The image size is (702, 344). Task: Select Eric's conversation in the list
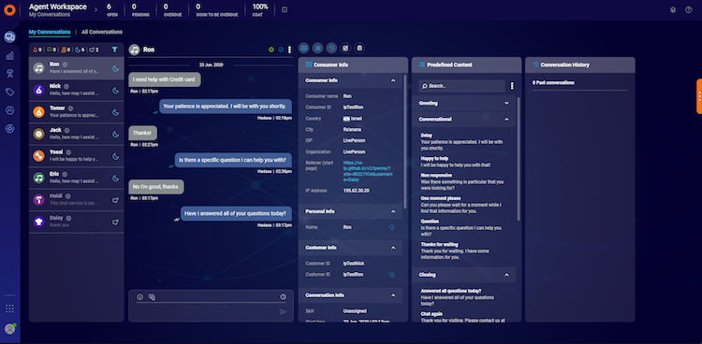77,178
